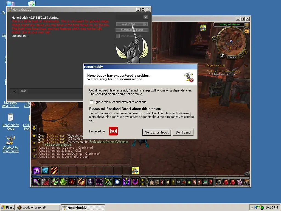Click the Don't Send button
Image resolution: width=281 pixels, height=211 pixels.
click(183, 132)
